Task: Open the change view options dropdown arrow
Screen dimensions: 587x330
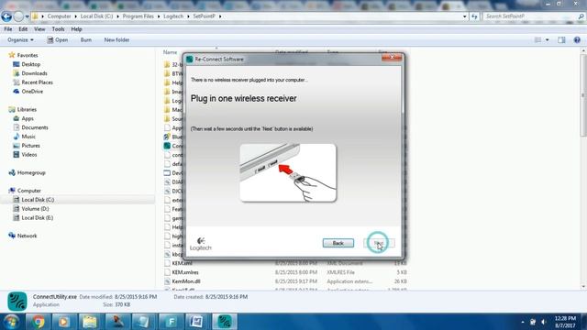Action: coord(548,40)
